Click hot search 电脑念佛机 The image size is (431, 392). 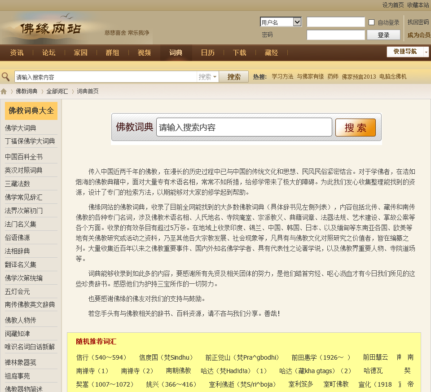393,76
